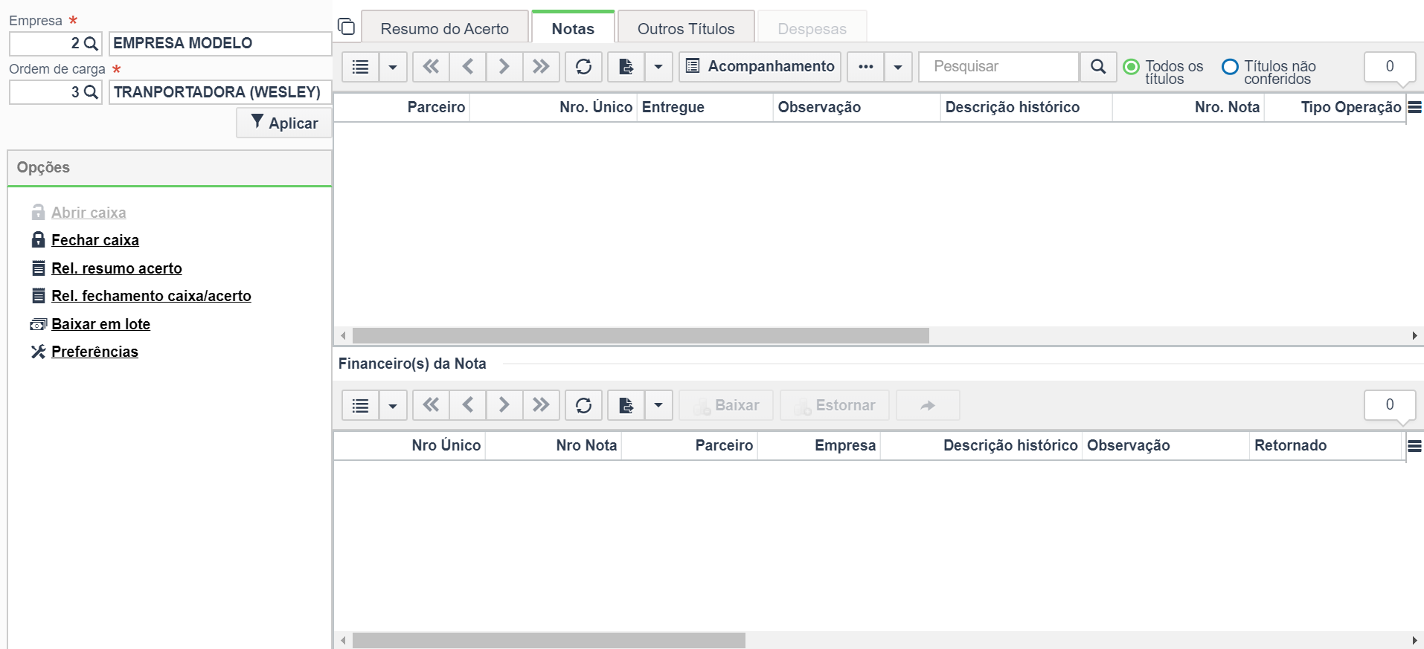Viewport: 1424px width, 649px height.
Task: Click the Empresa lookup magnifier icon
Action: tap(91, 43)
